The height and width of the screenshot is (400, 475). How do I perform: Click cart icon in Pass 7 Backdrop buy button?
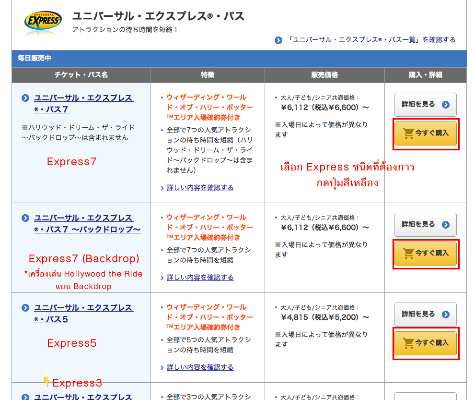tap(408, 254)
